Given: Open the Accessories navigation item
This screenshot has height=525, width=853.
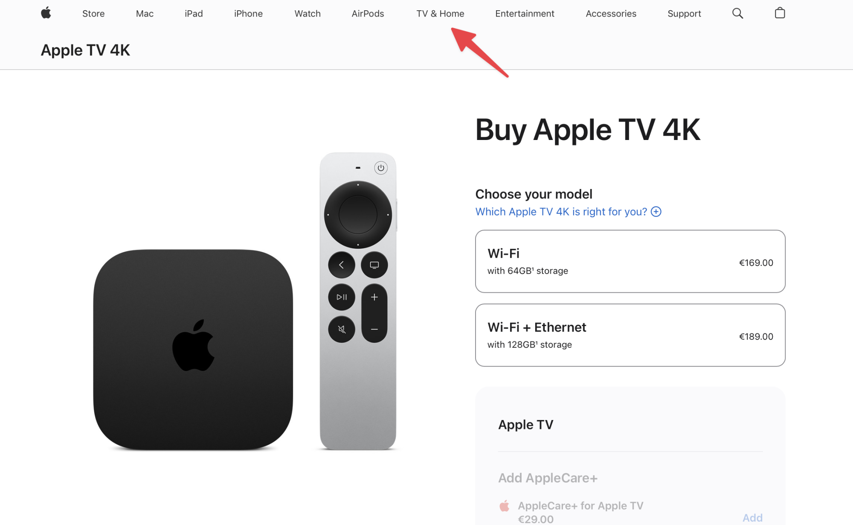Looking at the screenshot, I should coord(611,14).
